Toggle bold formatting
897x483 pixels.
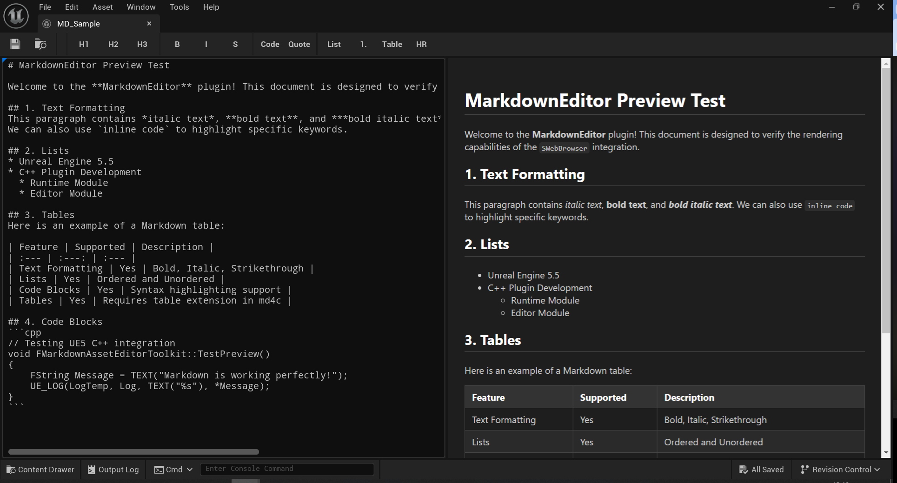coord(177,44)
